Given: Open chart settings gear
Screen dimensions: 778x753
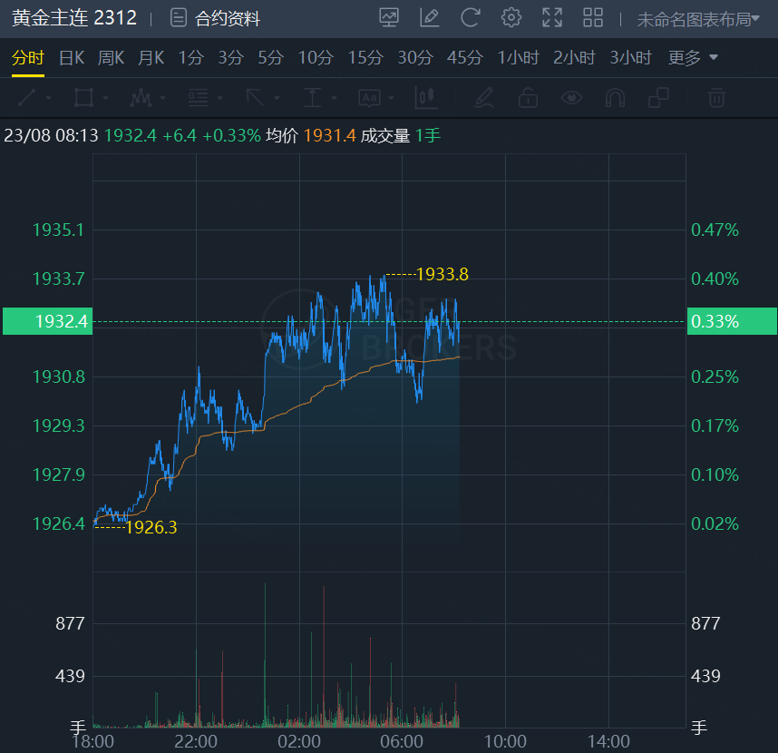Looking at the screenshot, I should (x=511, y=18).
